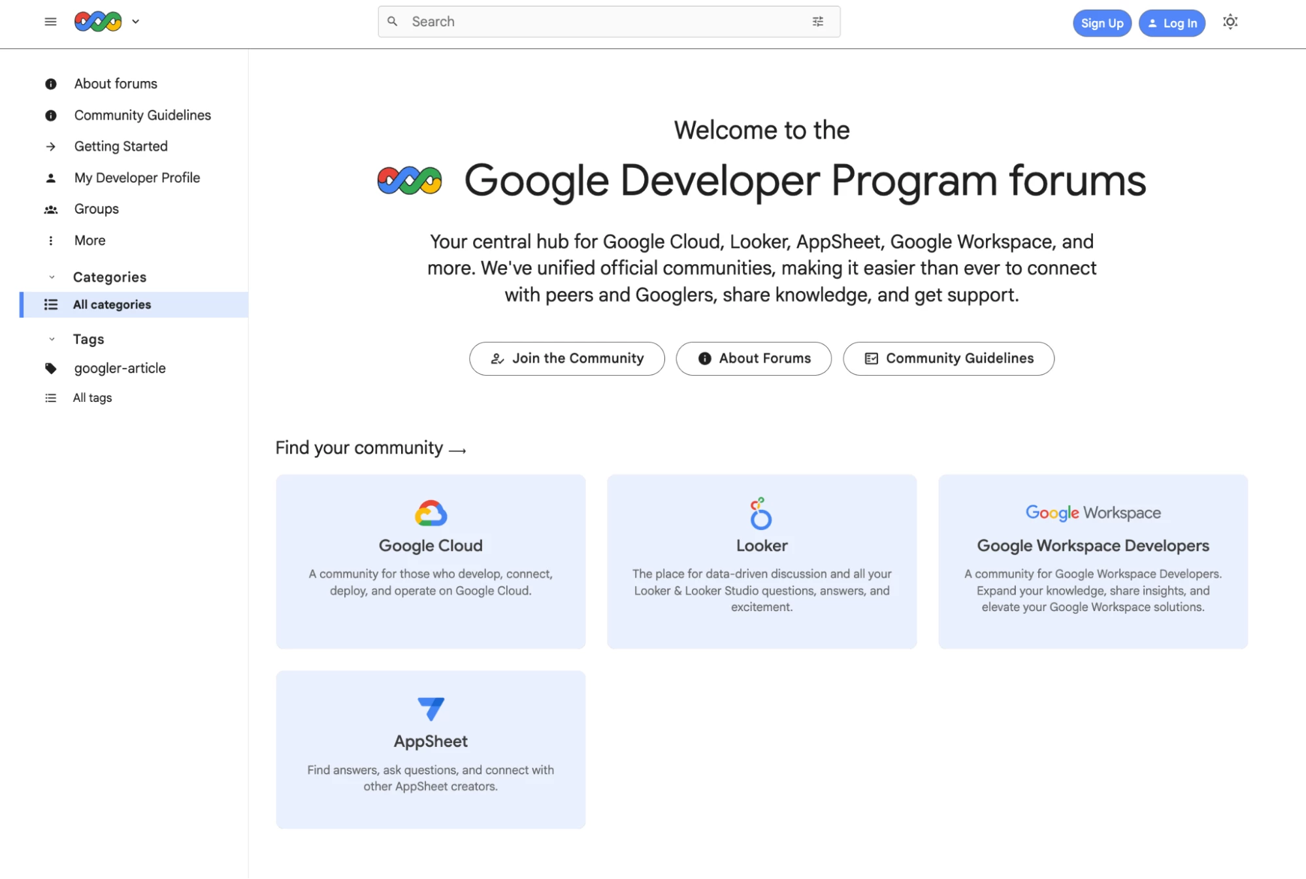Screen dimensions: 1306x879
Task: Collapse the Categories section
Action: click(x=52, y=276)
